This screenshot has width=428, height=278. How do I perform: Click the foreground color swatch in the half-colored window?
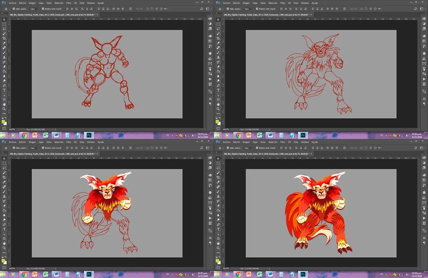(x=3, y=260)
